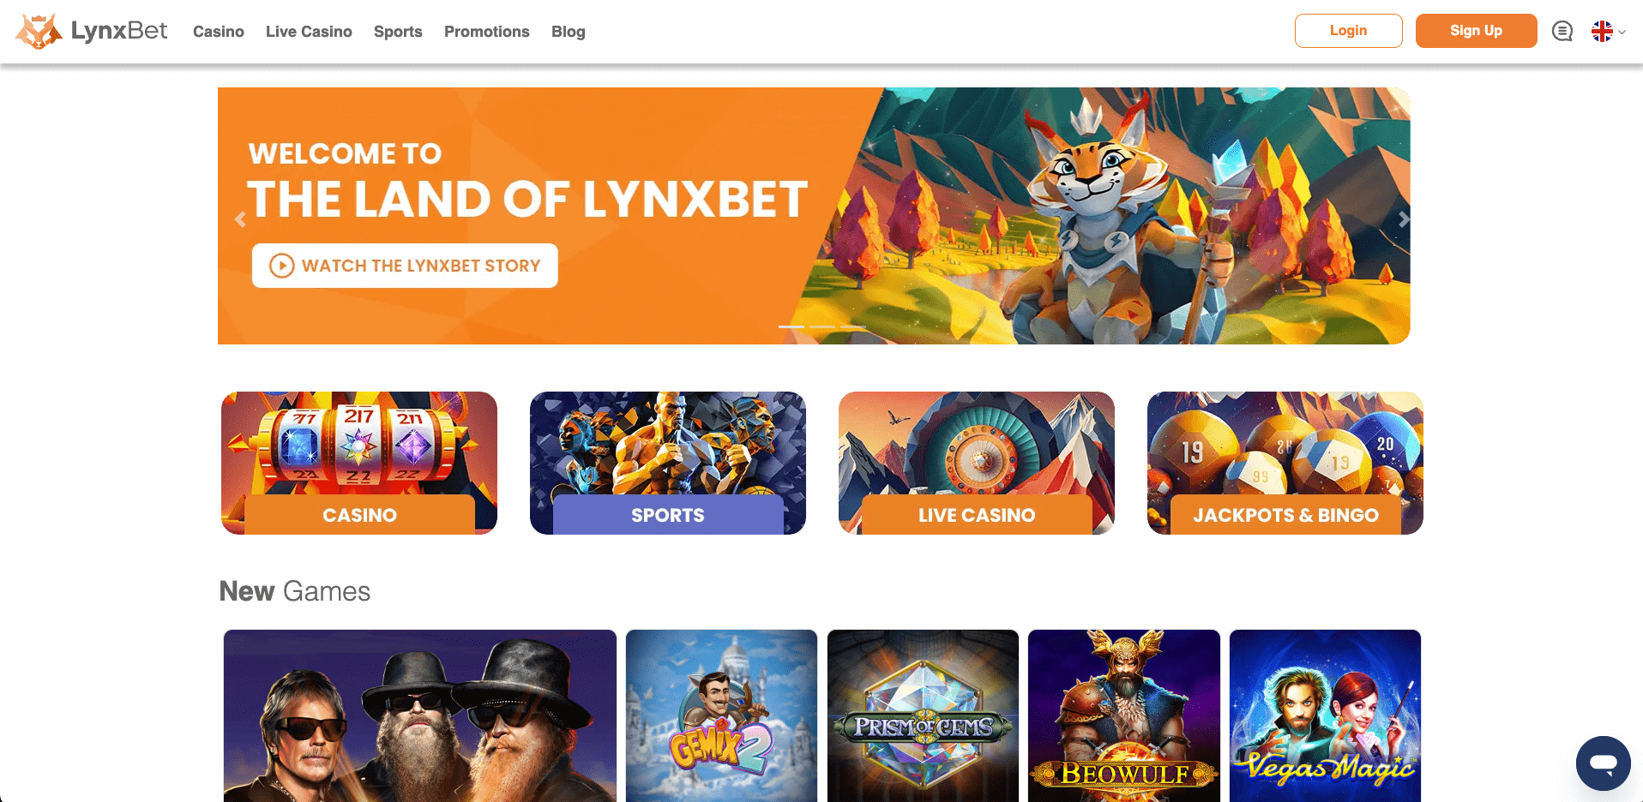This screenshot has height=802, width=1643.
Task: Open the Live Casino menu item
Action: pyautogui.click(x=309, y=32)
